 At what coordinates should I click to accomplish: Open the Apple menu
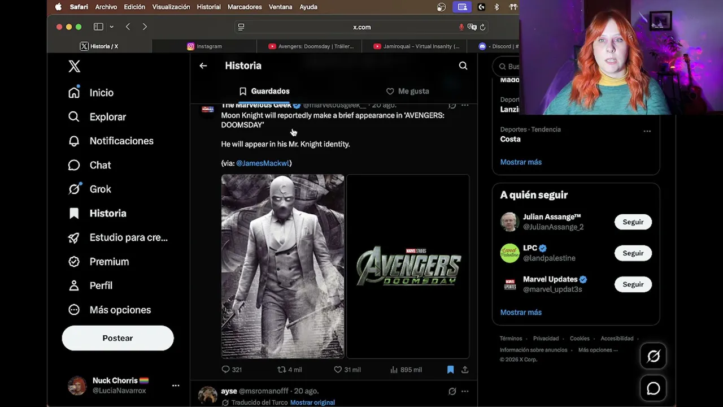(x=58, y=7)
